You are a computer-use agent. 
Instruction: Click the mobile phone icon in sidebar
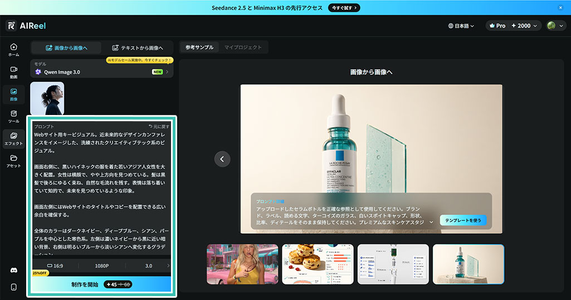pyautogui.click(x=13, y=287)
